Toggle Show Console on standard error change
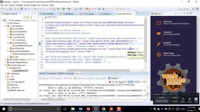200x112 pixels. [x=132, y=82]
